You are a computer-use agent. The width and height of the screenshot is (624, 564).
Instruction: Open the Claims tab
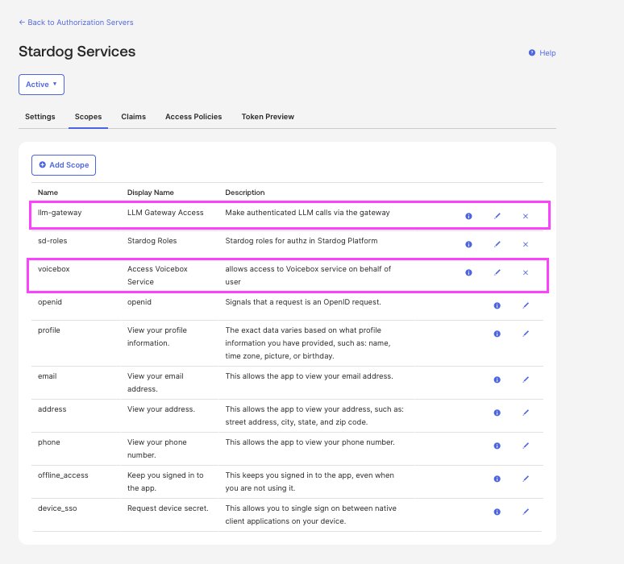[133, 117]
